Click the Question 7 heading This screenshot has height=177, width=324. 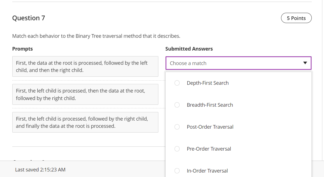click(x=29, y=18)
